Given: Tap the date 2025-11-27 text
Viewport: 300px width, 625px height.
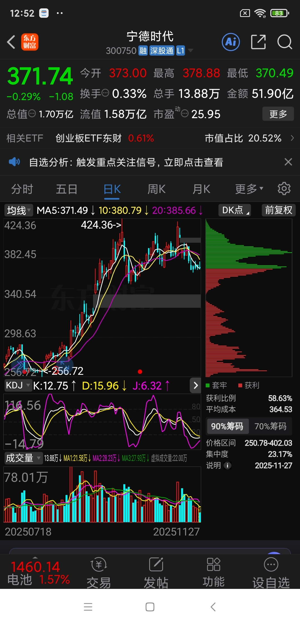Looking at the screenshot, I should (273, 465).
